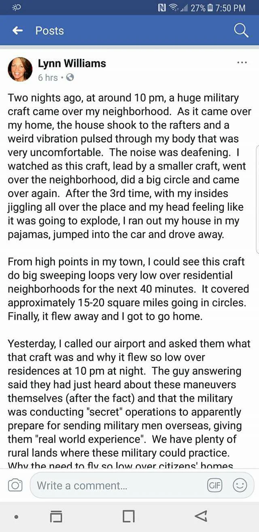Open the three-dot post options menu
The image size is (259, 532).
click(x=242, y=63)
